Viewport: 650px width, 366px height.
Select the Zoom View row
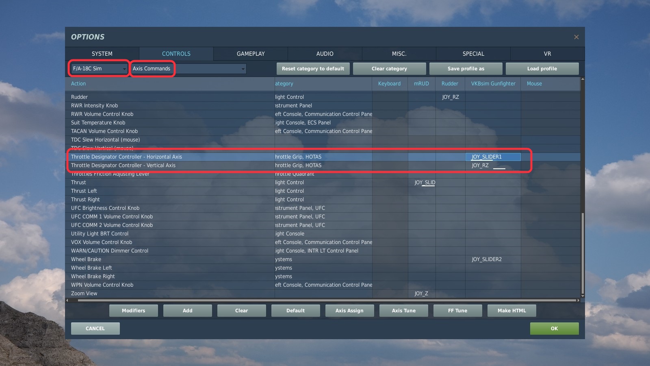click(323, 294)
